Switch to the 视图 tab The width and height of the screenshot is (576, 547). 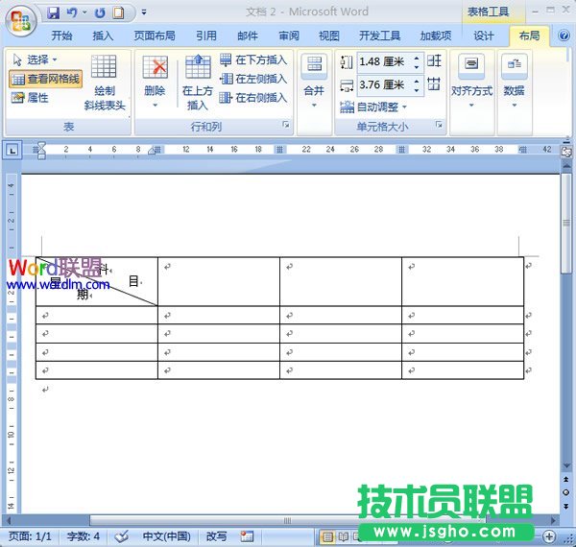click(x=328, y=36)
